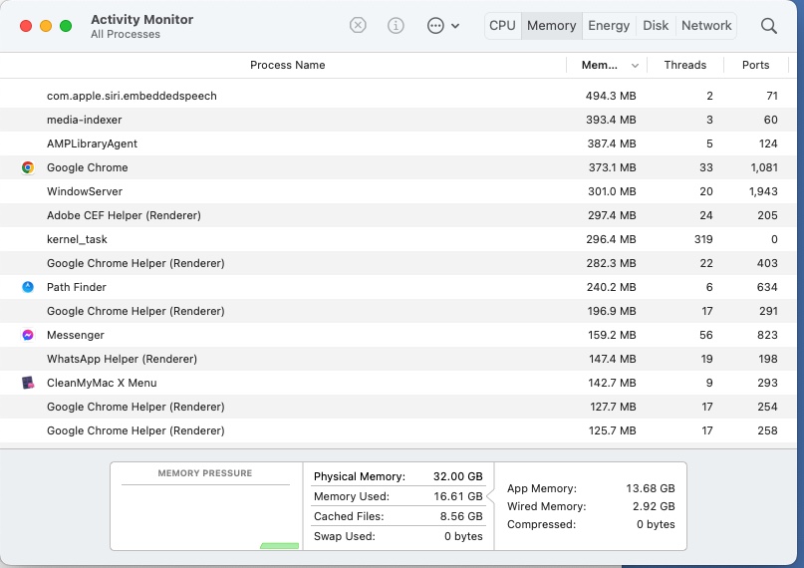Select the com.apple.siri.embeddedspeech process
This screenshot has width=804, height=568.
[132, 96]
